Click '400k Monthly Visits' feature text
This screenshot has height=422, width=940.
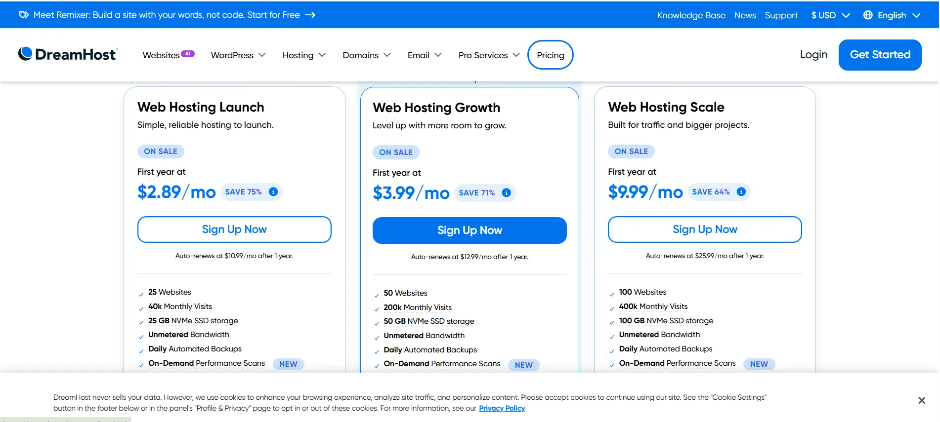click(653, 307)
